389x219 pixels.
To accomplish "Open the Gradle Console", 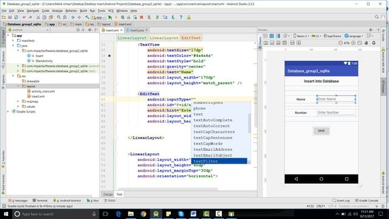I will click(x=367, y=200).
